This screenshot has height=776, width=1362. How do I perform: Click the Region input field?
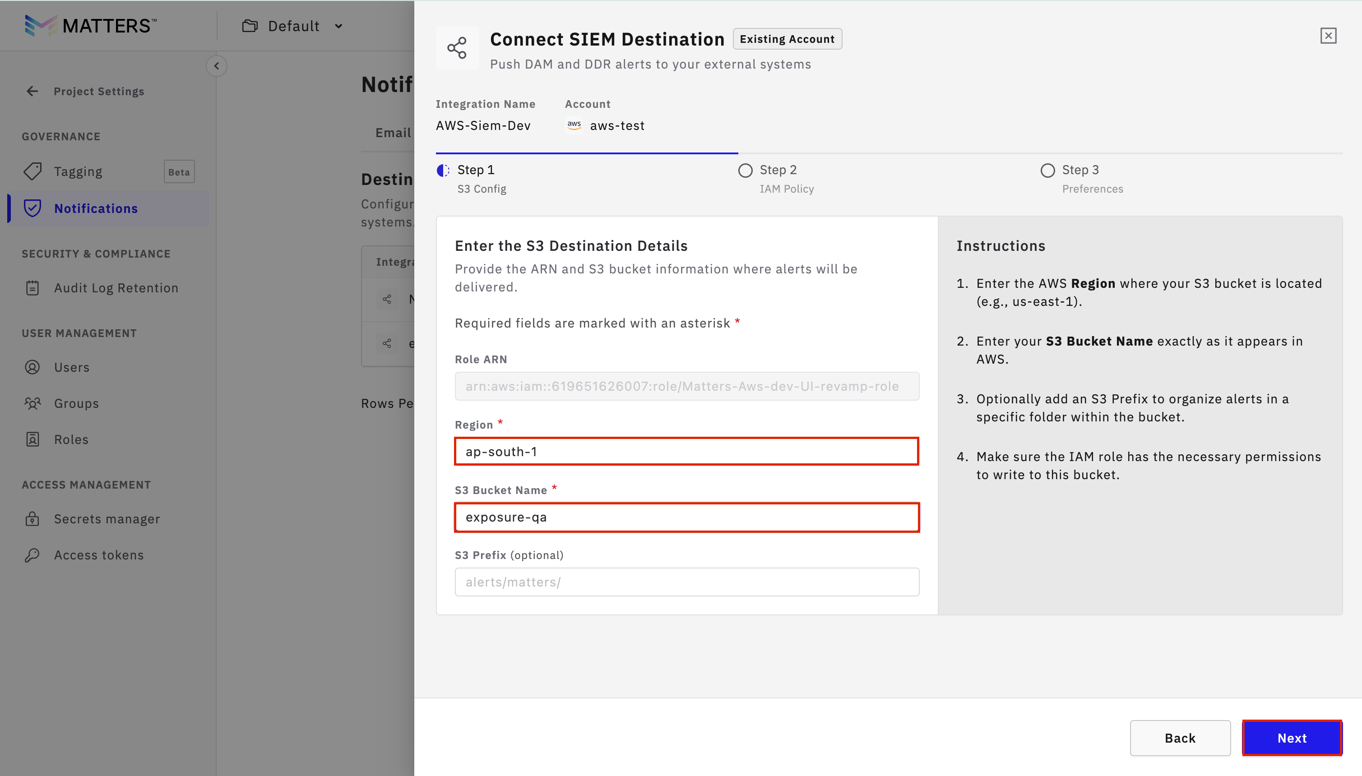(x=686, y=452)
